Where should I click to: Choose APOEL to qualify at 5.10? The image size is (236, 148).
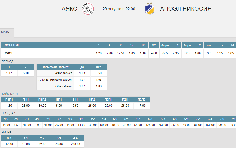pyautogui.click(x=26, y=73)
